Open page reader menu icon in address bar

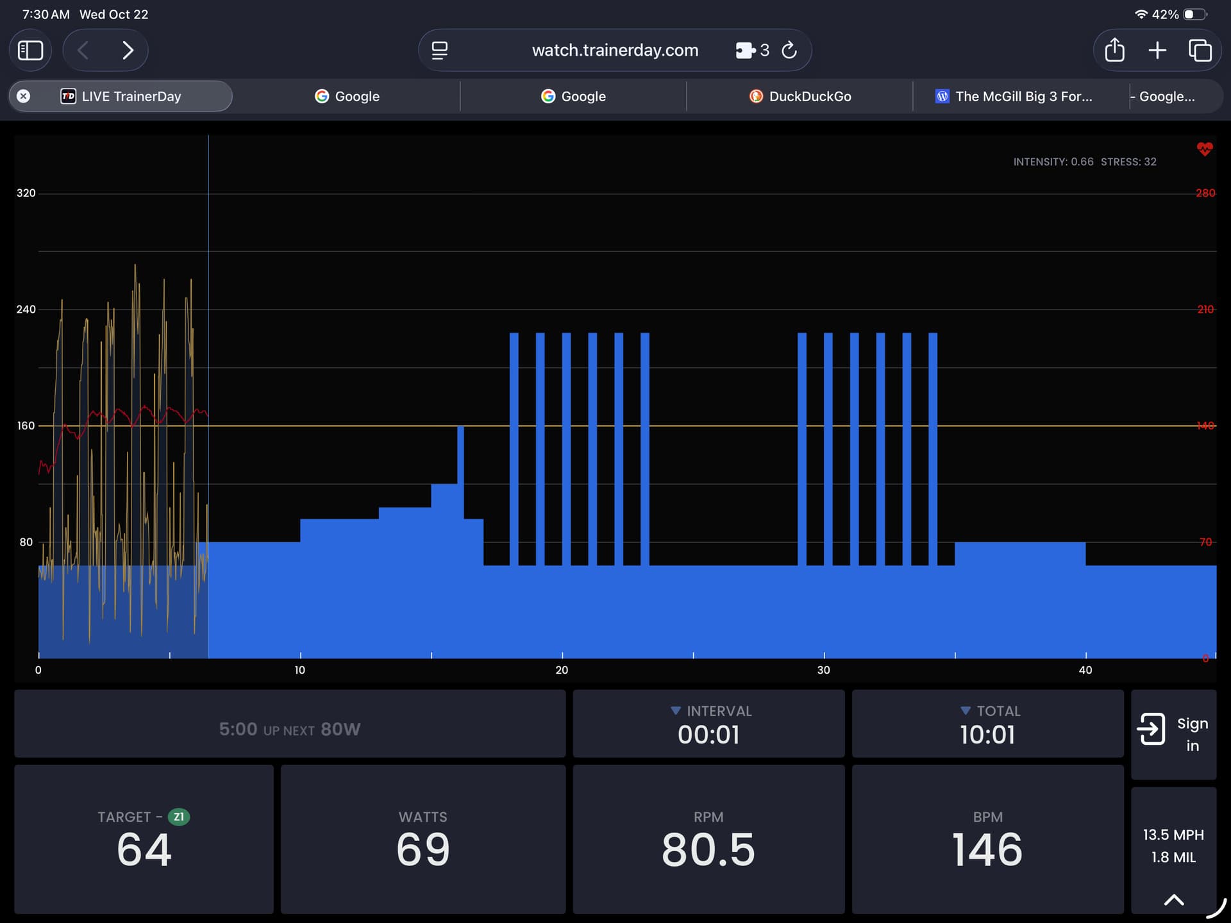coord(439,50)
